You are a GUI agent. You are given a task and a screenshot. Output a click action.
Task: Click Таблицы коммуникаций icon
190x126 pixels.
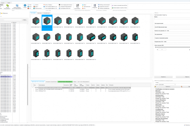[x=99, y=5]
